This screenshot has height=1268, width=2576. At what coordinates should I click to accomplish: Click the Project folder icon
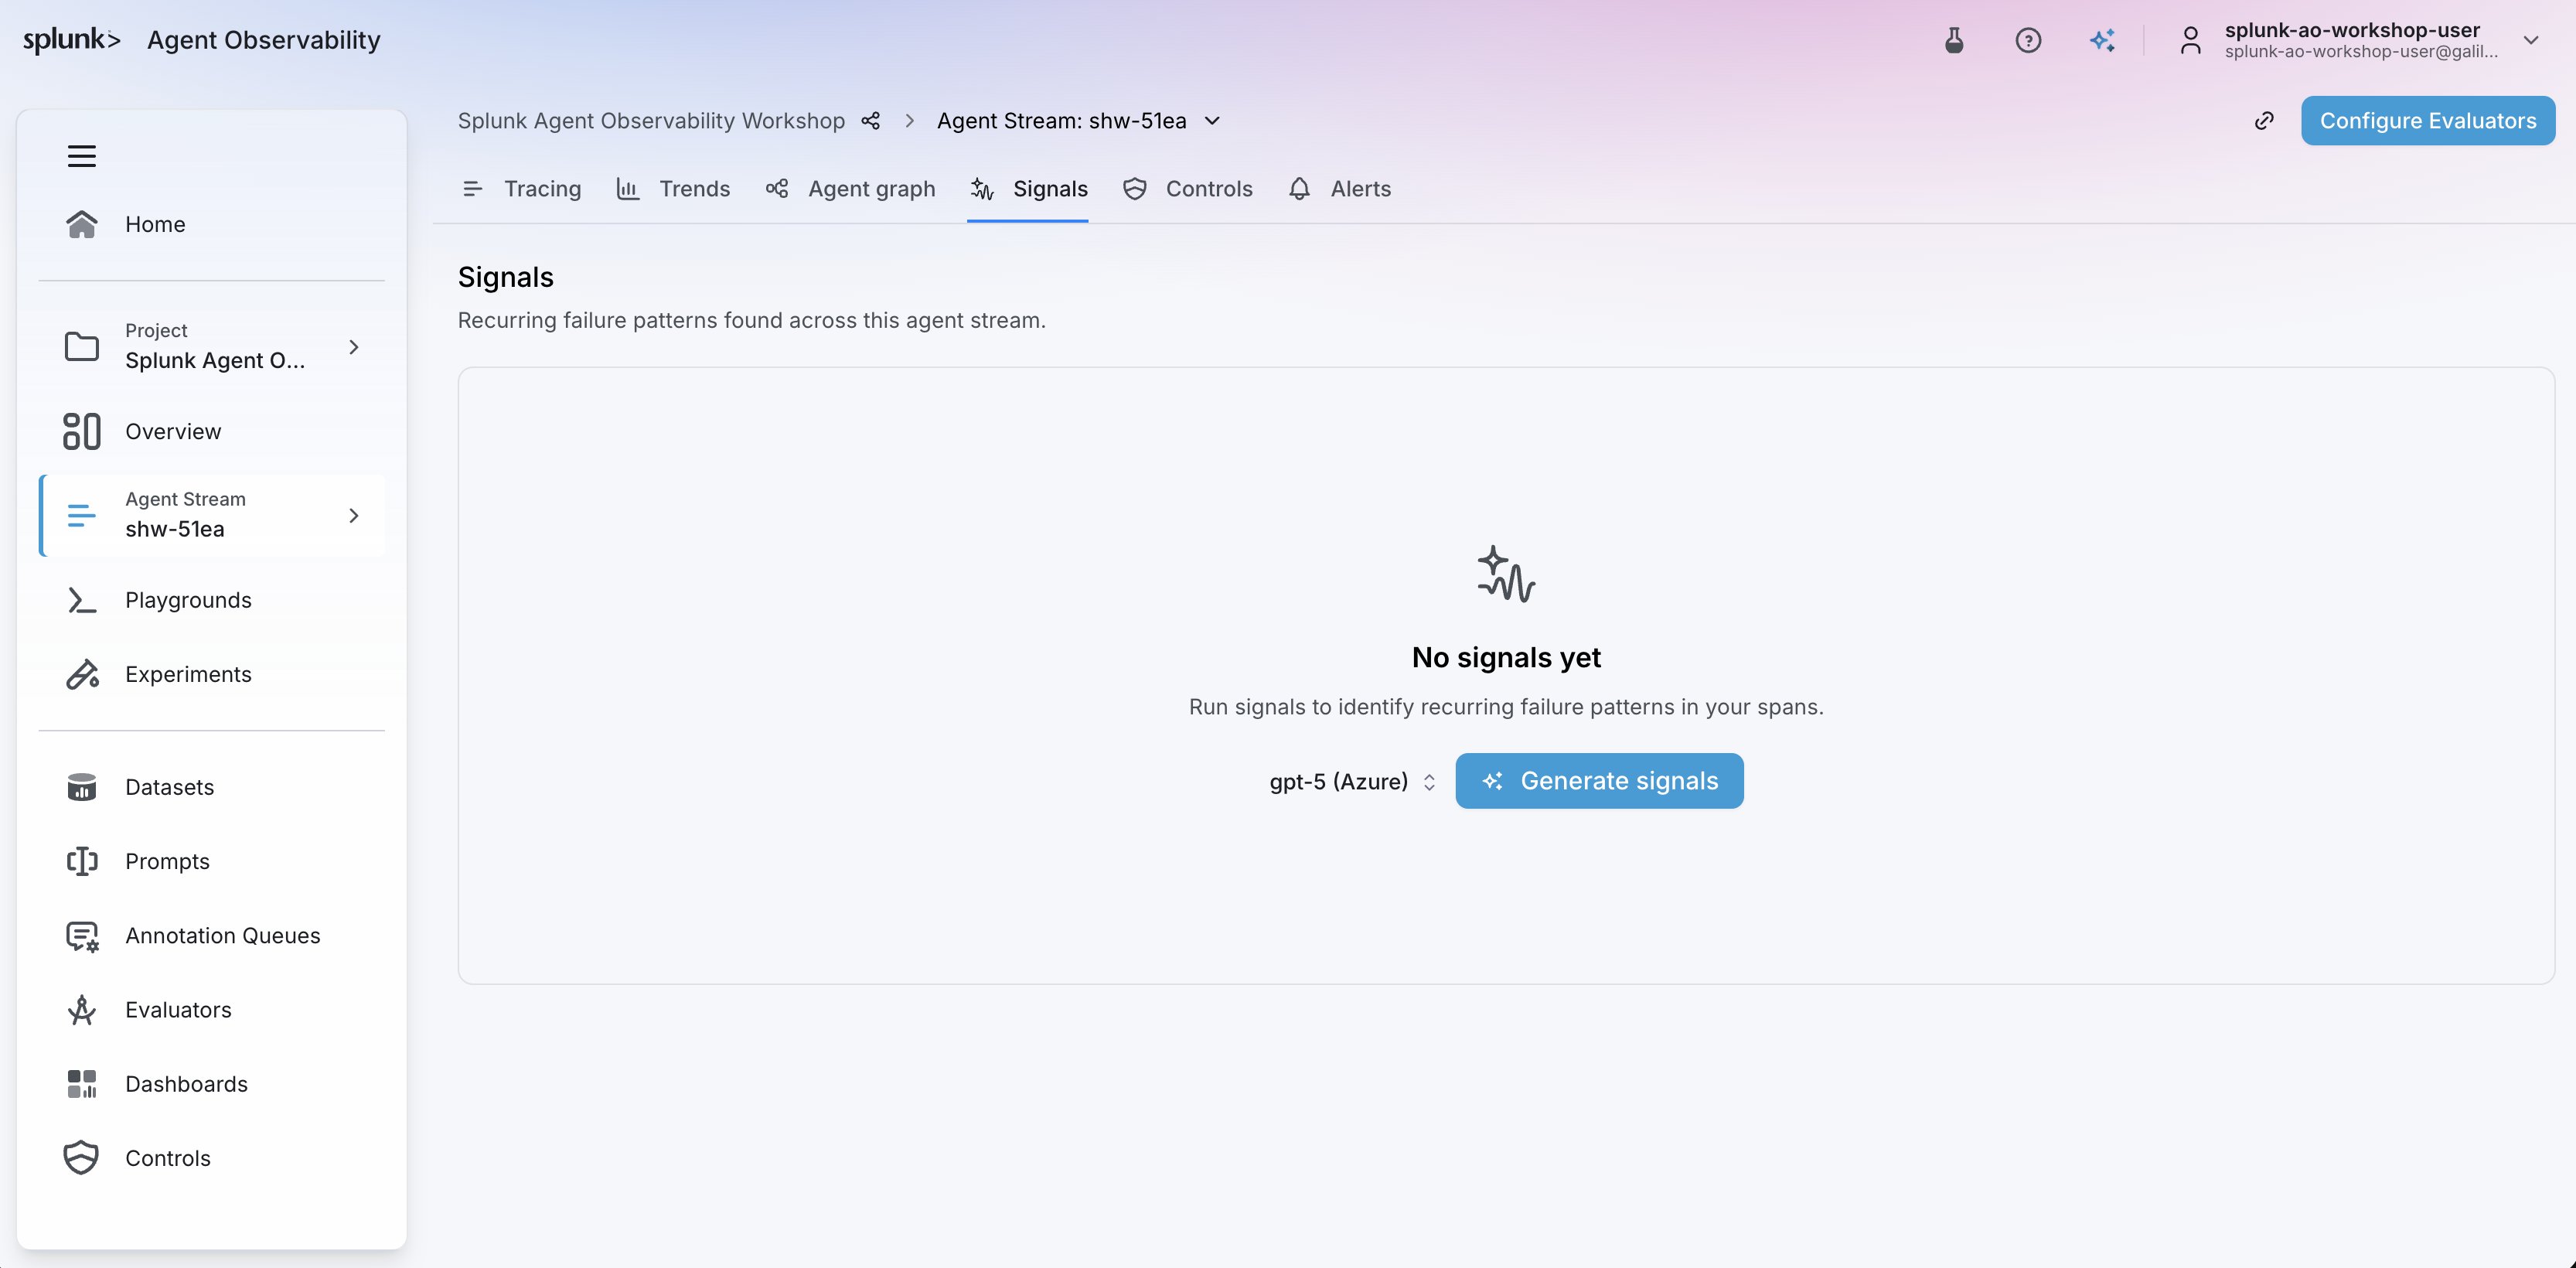[x=82, y=347]
